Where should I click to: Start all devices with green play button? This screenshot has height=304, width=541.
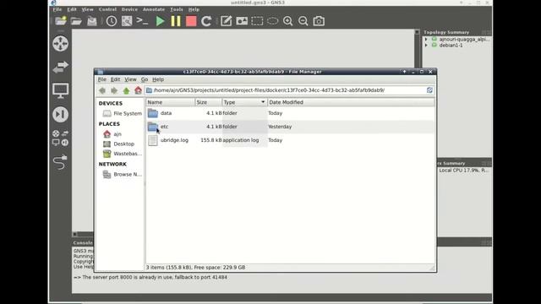click(160, 21)
